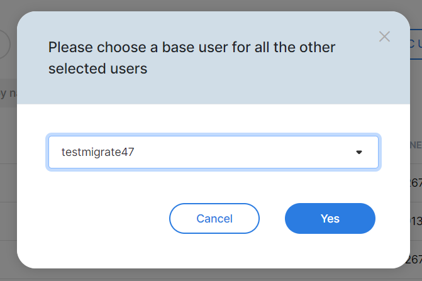Image resolution: width=422 pixels, height=281 pixels.
Task: Select the testmigrate47 combo box value
Action: pyautogui.click(x=98, y=152)
